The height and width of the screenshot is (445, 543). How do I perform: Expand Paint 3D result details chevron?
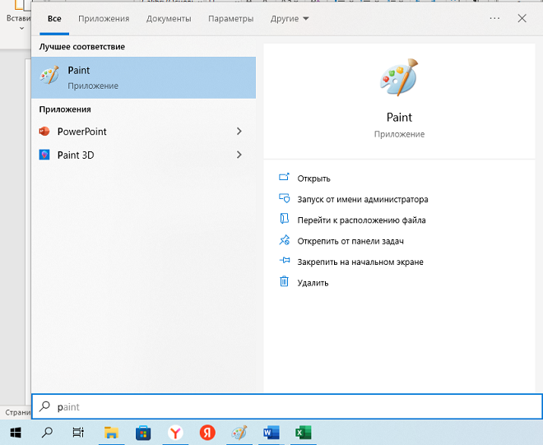click(x=239, y=155)
